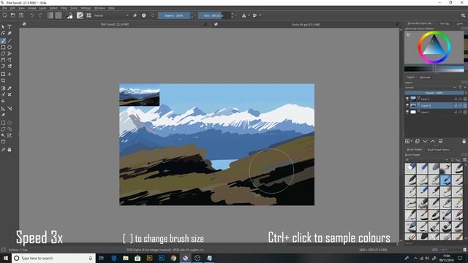The height and width of the screenshot is (263, 468).
Task: Switch to the Rocks 04.jpg document tab
Action: 306,24
